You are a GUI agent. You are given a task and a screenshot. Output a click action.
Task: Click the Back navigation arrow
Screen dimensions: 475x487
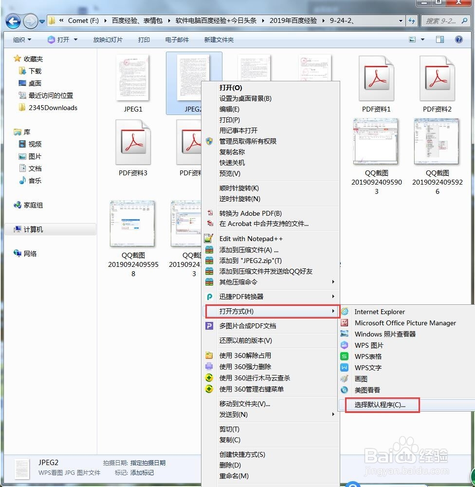13,21
